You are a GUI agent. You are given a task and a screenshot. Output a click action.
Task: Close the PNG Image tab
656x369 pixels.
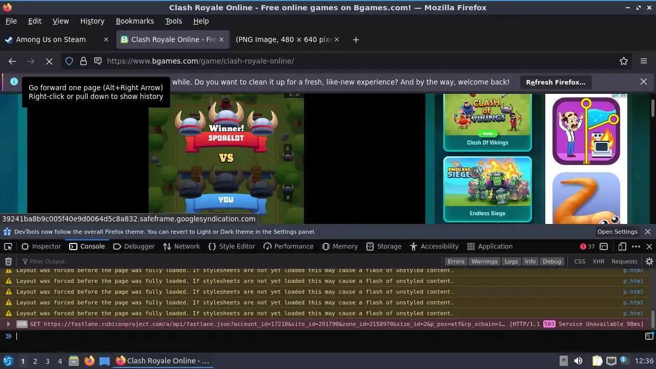coord(337,39)
